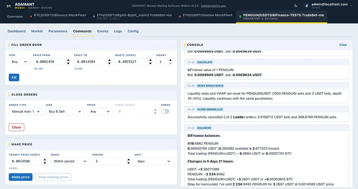This screenshot has width=358, height=189.
Task: Increase Target Price with up arrow
Action: tap(45, 160)
